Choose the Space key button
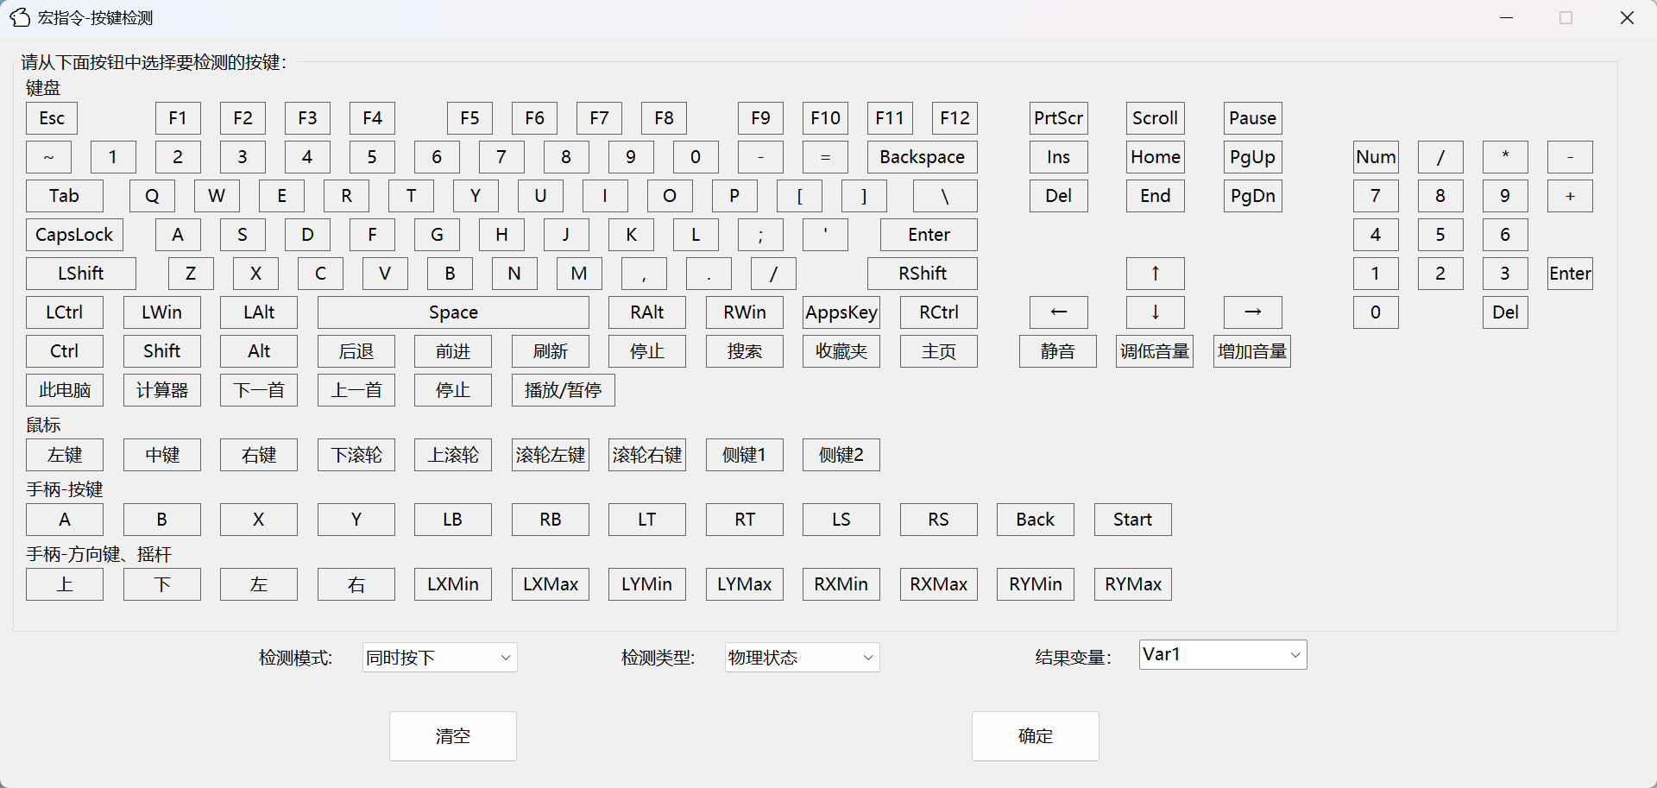Image resolution: width=1657 pixels, height=788 pixels. coord(453,312)
